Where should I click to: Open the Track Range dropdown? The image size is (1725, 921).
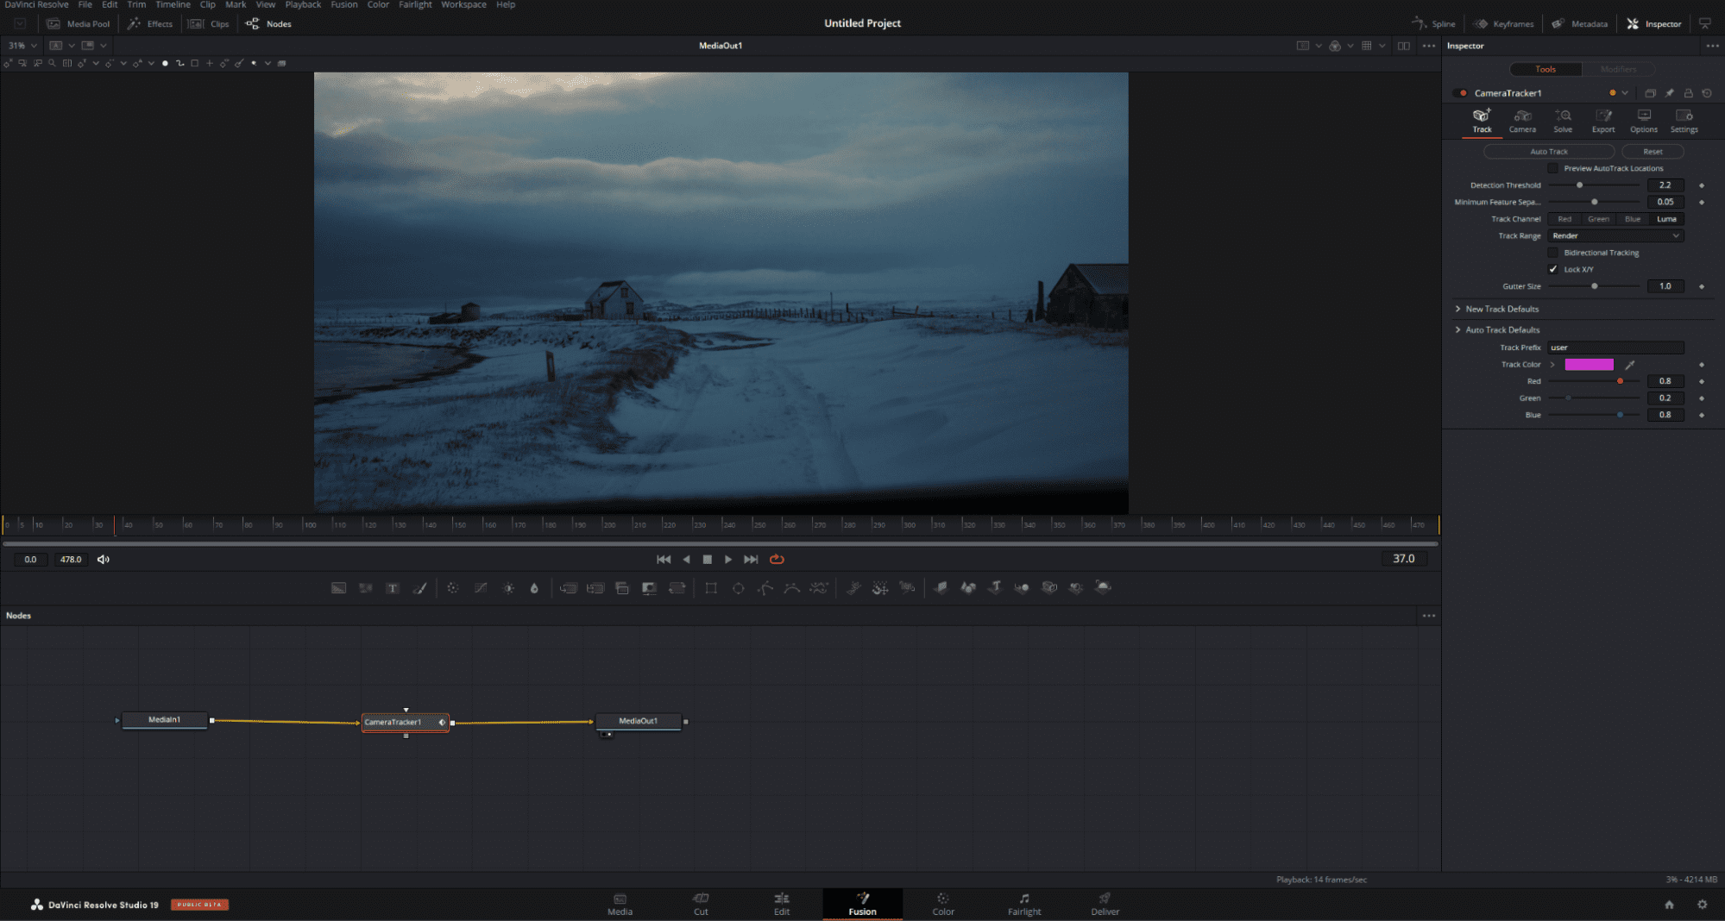[x=1615, y=235]
